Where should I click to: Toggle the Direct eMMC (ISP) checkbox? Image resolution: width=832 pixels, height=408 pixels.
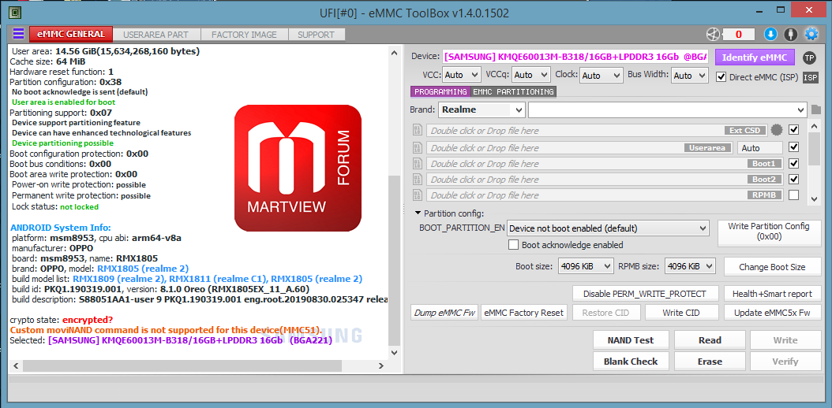click(x=721, y=76)
